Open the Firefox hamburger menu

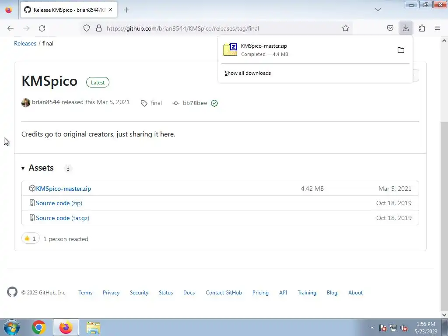(437, 28)
